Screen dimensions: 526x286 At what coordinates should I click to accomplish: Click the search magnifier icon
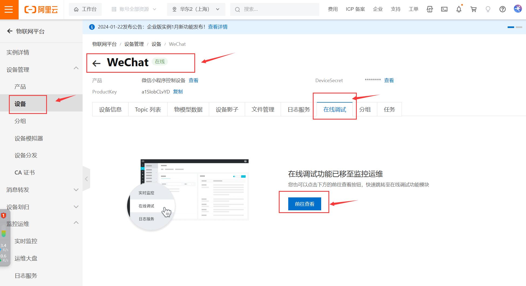click(237, 10)
